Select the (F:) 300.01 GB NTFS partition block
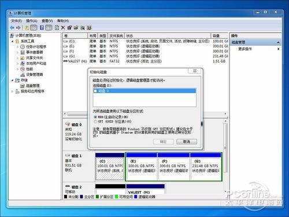The height and width of the screenshot is (217, 289). (x=173, y=167)
